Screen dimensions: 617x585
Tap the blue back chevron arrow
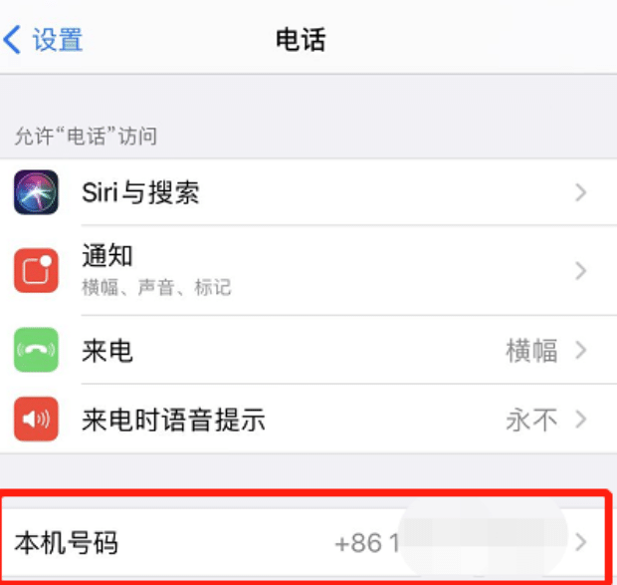point(12,40)
